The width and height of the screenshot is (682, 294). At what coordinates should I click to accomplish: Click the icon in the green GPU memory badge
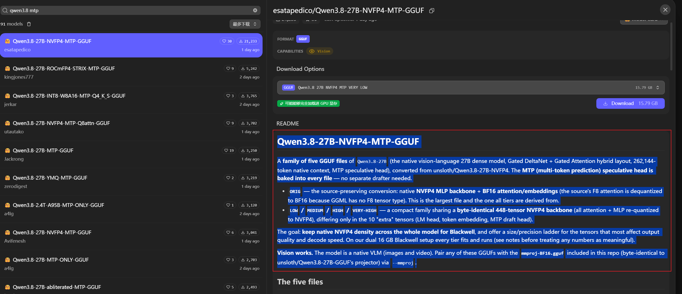click(x=281, y=103)
